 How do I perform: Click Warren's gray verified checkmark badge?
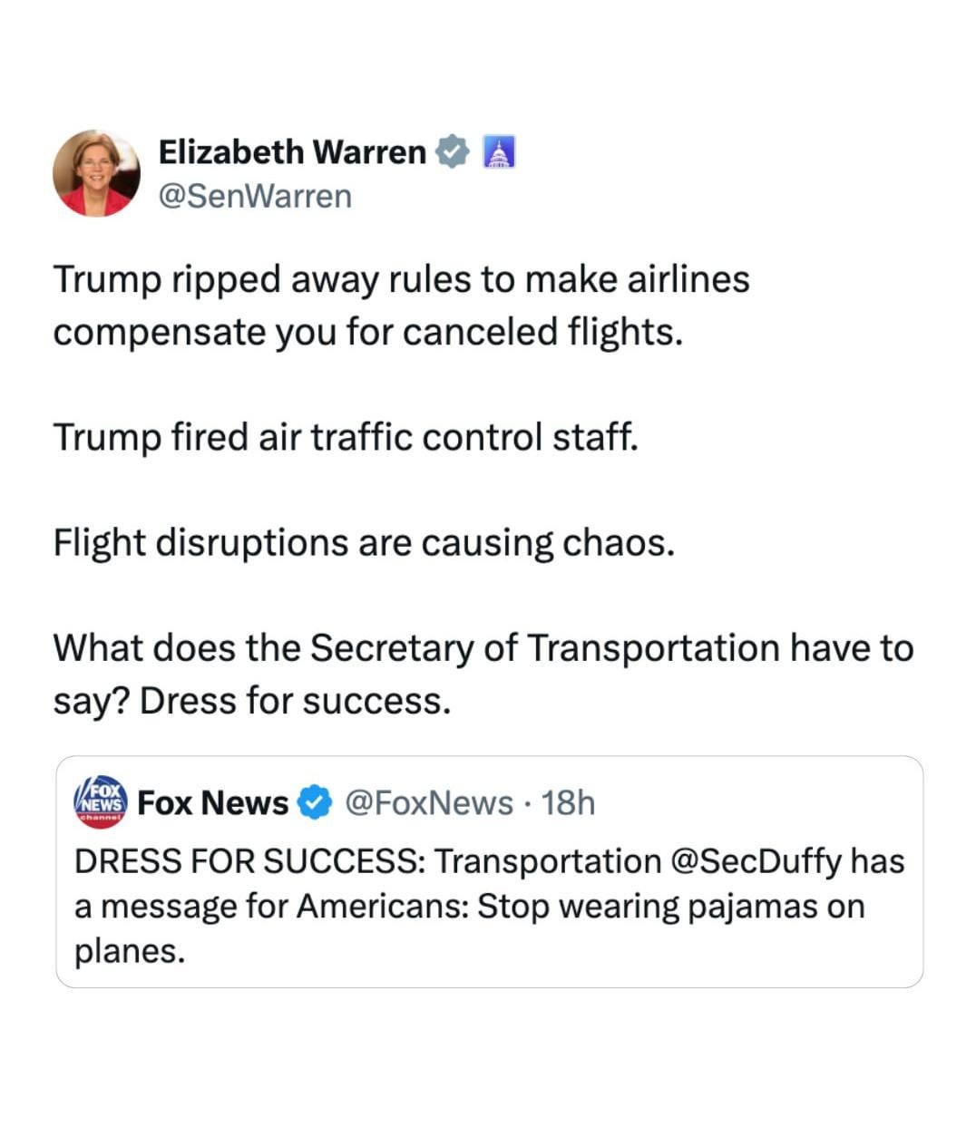pos(452,152)
